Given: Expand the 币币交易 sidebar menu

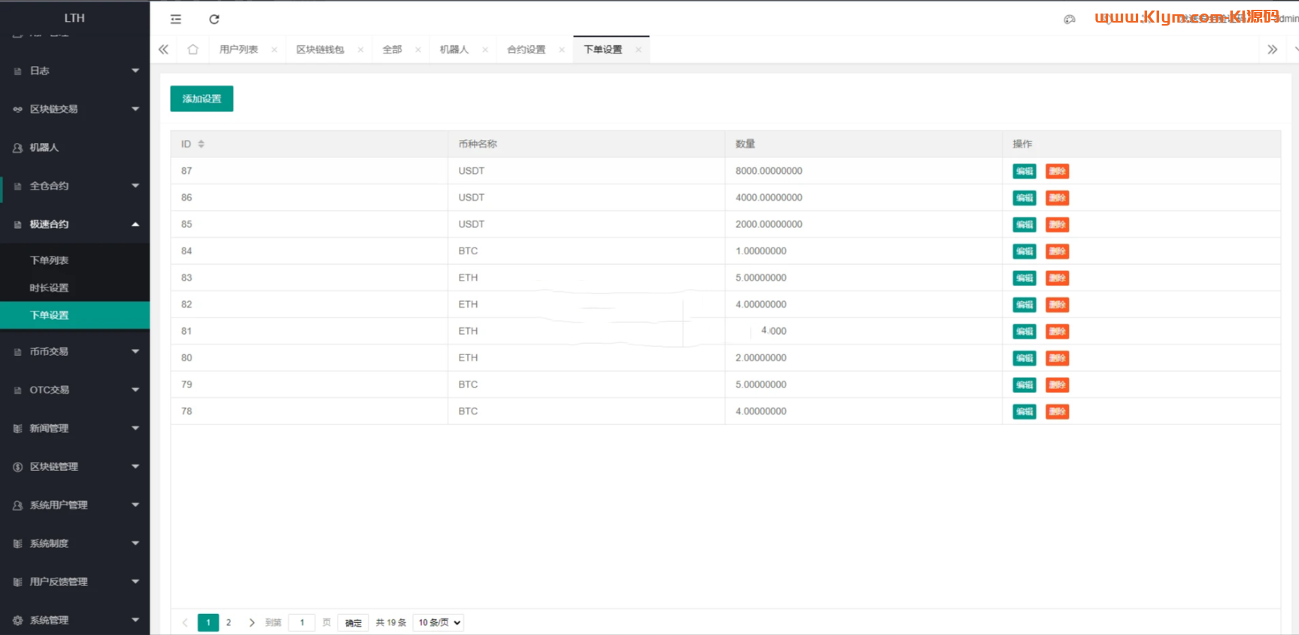Looking at the screenshot, I should click(74, 351).
